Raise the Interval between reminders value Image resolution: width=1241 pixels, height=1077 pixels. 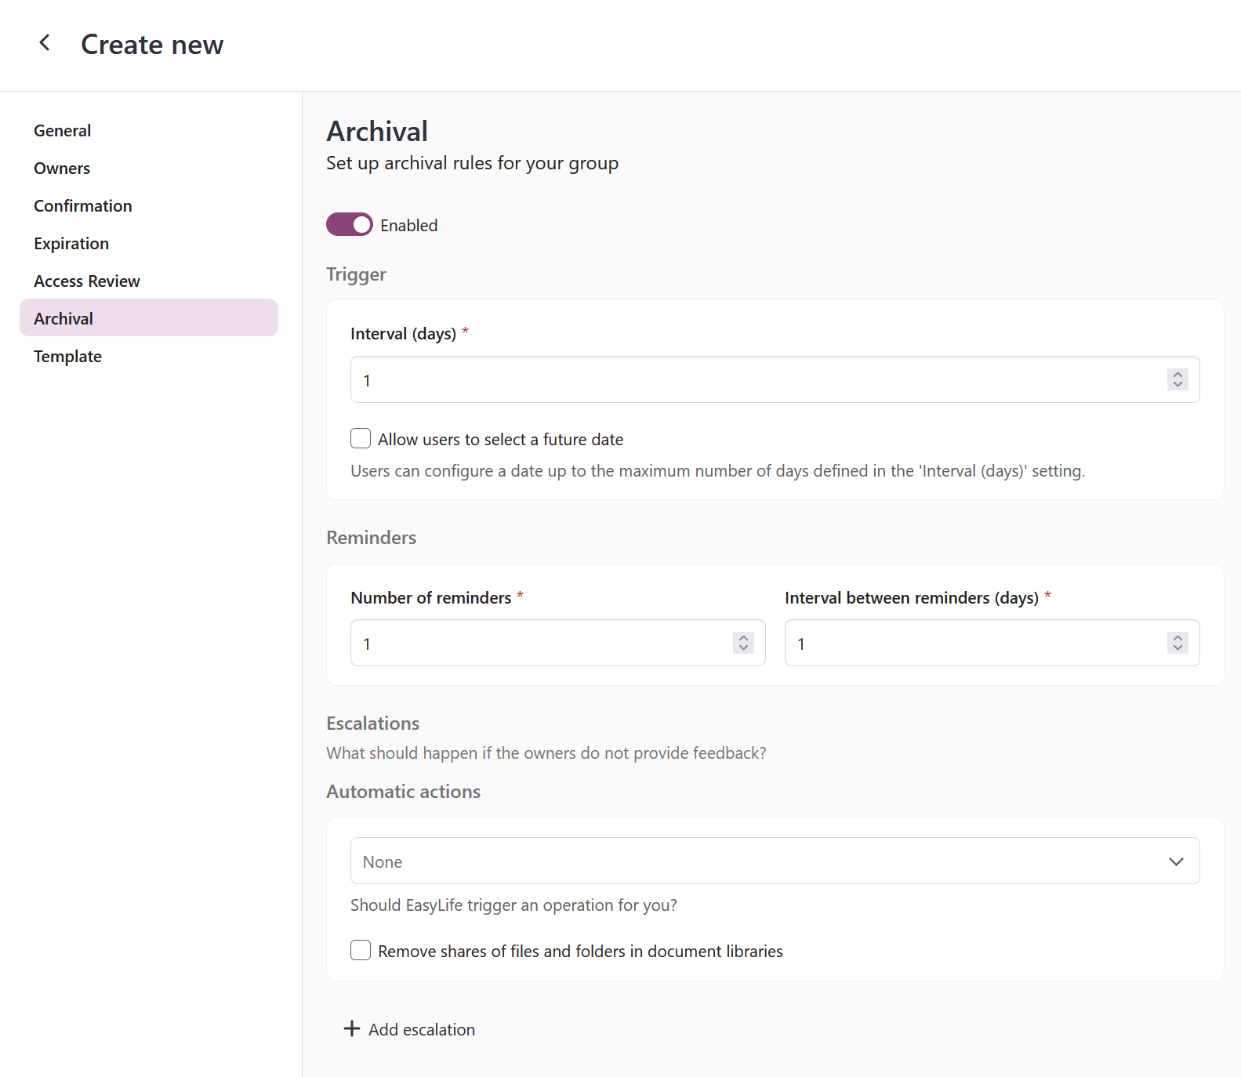(x=1177, y=637)
